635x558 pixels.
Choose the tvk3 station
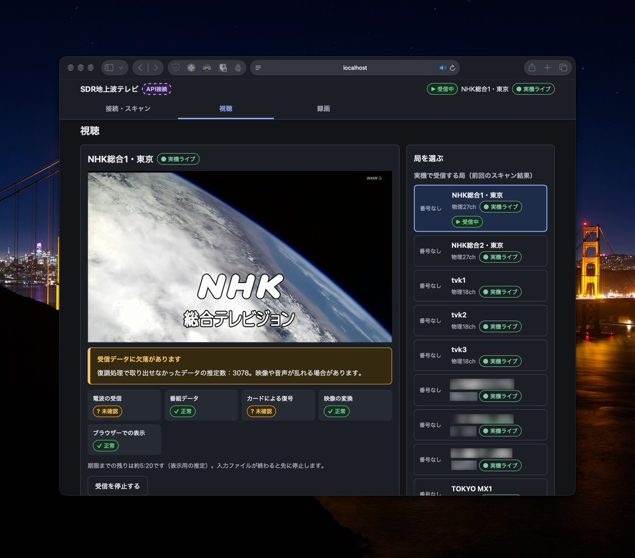click(480, 355)
